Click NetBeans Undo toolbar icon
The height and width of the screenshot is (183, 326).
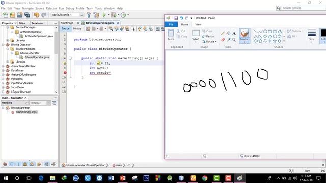pos(37,15)
